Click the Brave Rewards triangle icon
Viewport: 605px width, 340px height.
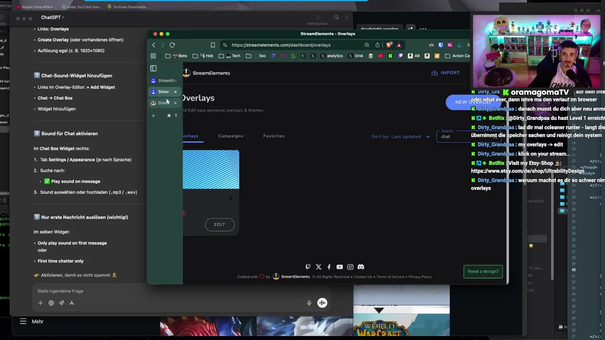399,45
